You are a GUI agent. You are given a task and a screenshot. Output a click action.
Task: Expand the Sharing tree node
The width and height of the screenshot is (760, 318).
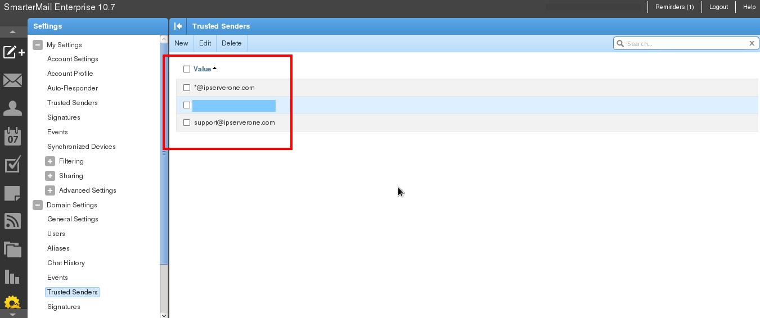point(50,176)
